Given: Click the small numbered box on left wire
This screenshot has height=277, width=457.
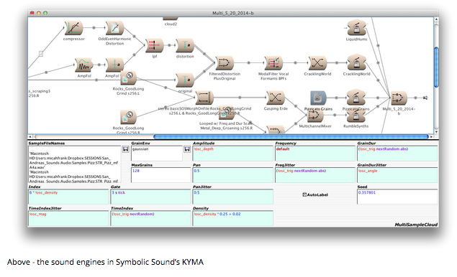Looking at the screenshot, I should click(41, 54).
